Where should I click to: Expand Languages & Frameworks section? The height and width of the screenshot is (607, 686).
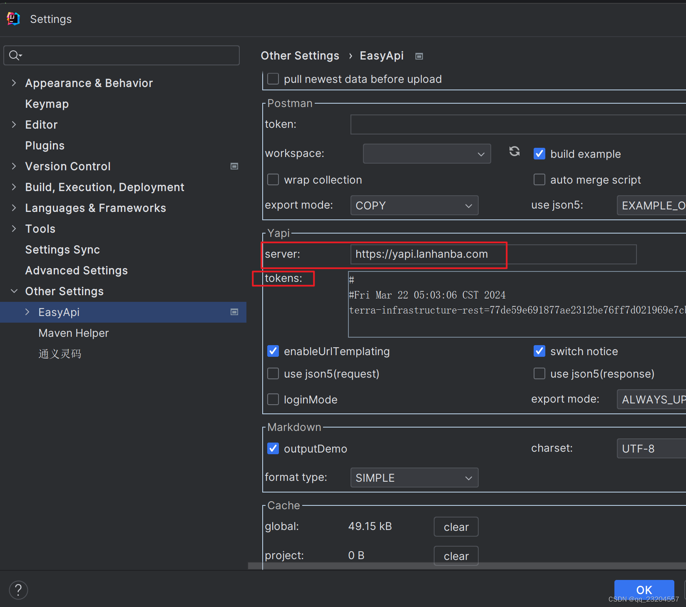pyautogui.click(x=14, y=208)
